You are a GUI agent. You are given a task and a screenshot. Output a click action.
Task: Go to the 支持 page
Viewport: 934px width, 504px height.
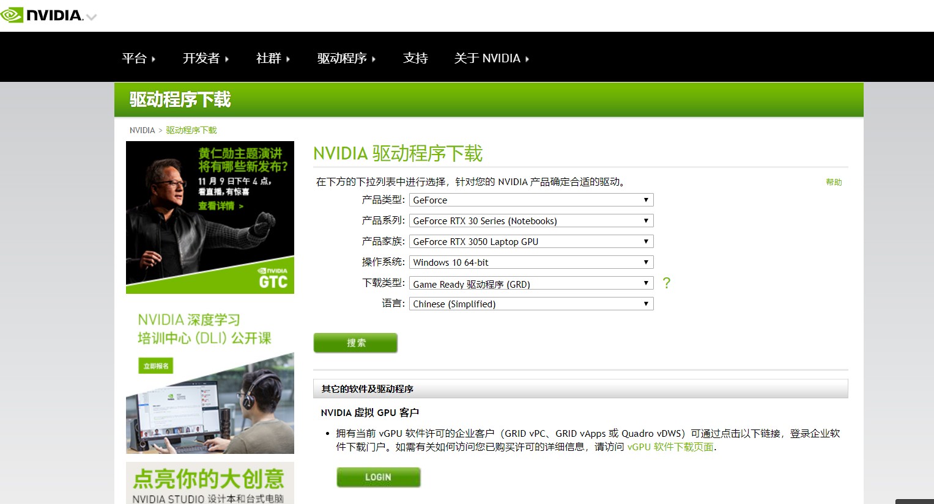tap(415, 58)
